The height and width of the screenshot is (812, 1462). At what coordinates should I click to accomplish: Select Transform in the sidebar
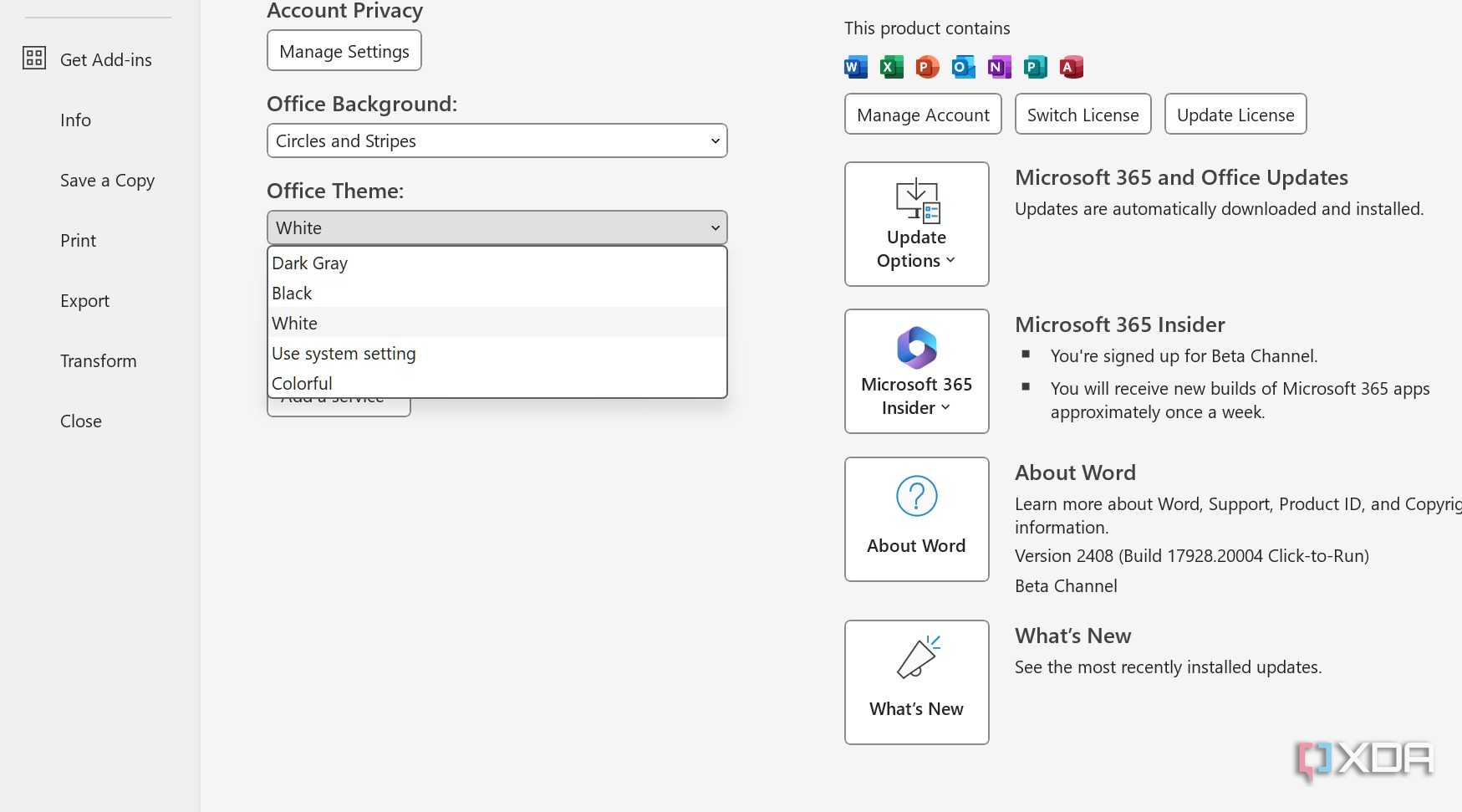coord(99,360)
